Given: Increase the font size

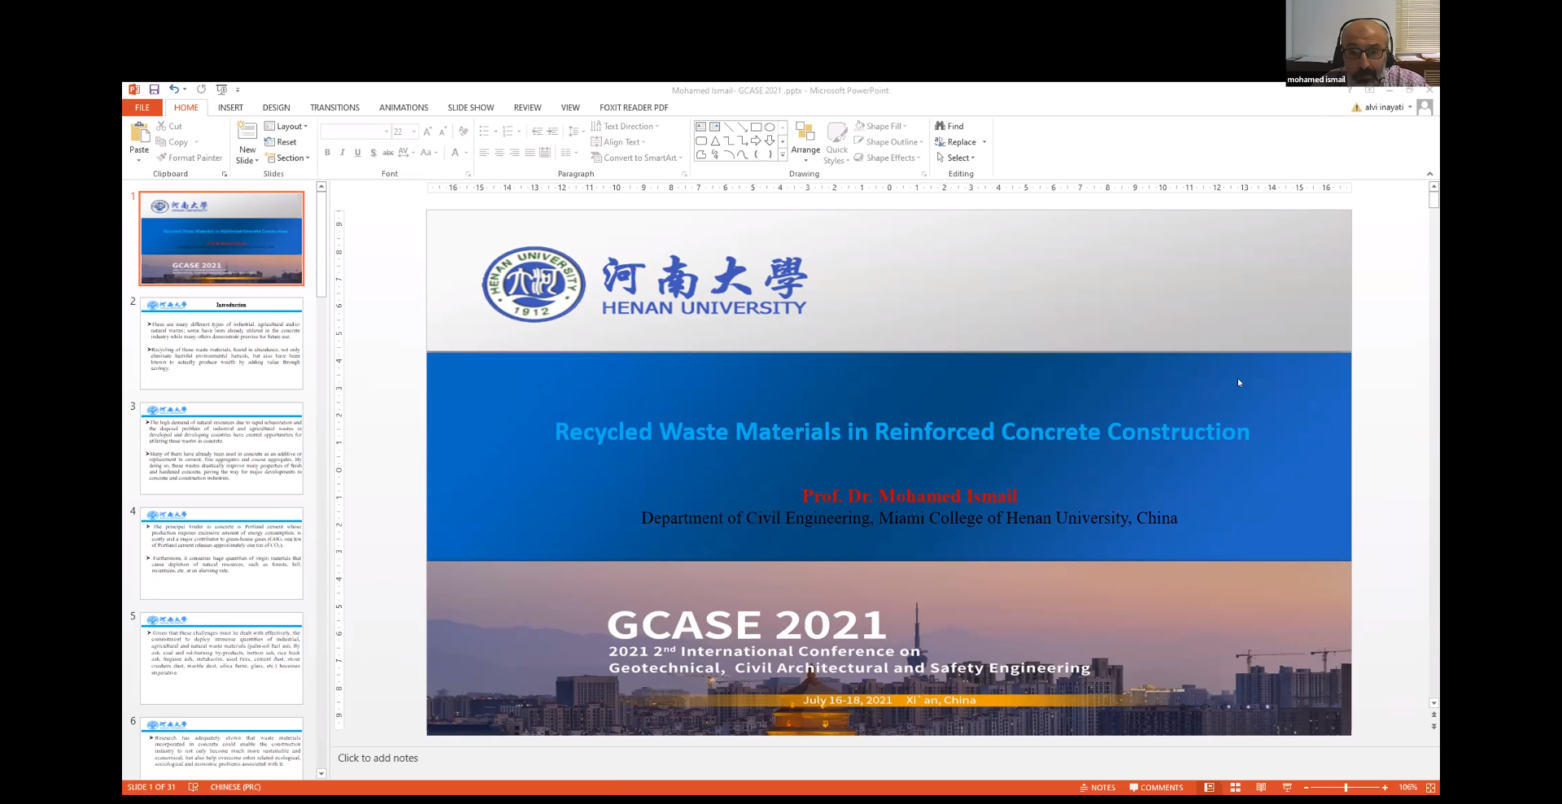Looking at the screenshot, I should tap(428, 131).
